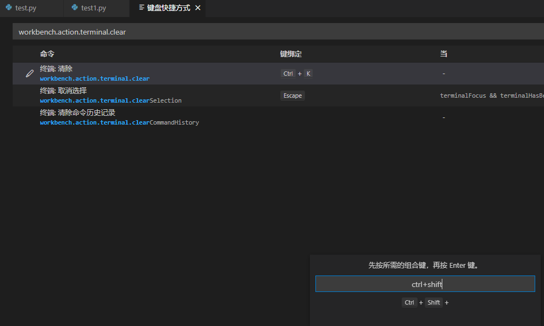Click the Ctrl key chip in the 终端: 清除 row
This screenshot has width=544, height=326.
(x=287, y=73)
